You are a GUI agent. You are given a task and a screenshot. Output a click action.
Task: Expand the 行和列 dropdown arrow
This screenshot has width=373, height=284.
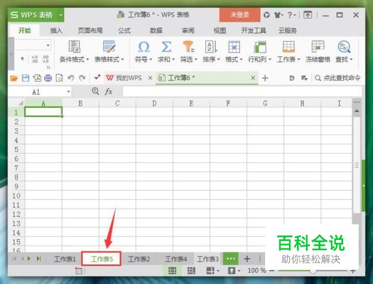coord(270,60)
